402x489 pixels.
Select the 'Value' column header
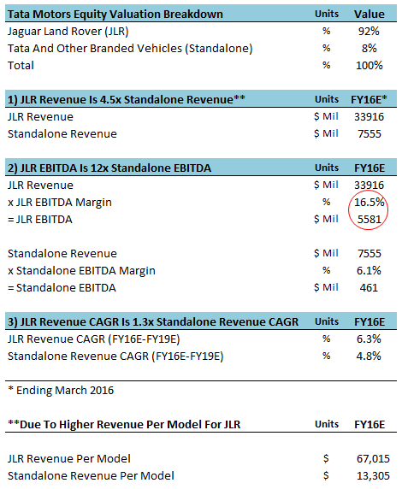369,15
